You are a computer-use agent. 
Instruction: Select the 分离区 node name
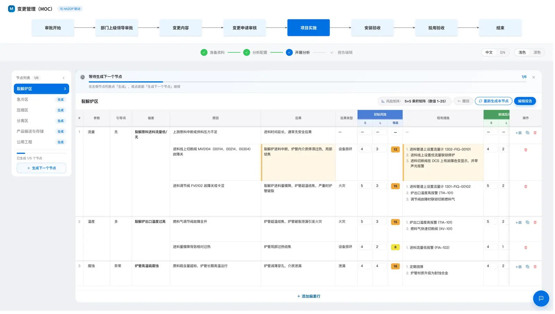(23, 121)
